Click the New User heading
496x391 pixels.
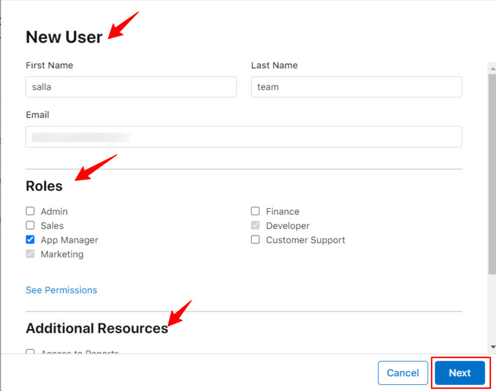[64, 37]
